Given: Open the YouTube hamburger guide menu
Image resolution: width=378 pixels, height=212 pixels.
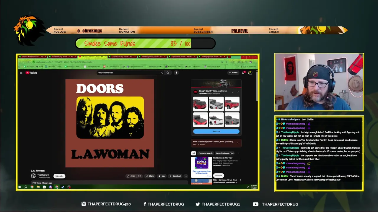Looking at the screenshot, I should coord(21,73).
